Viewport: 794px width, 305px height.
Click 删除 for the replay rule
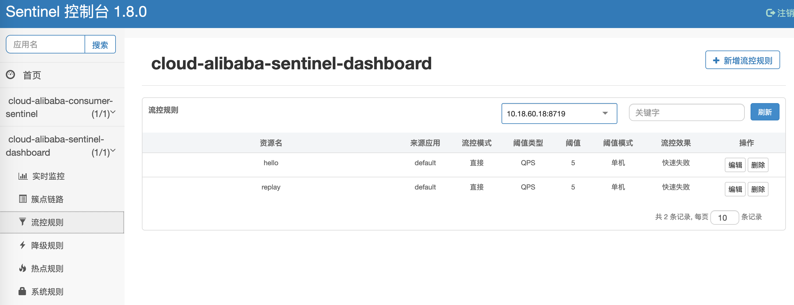point(758,189)
